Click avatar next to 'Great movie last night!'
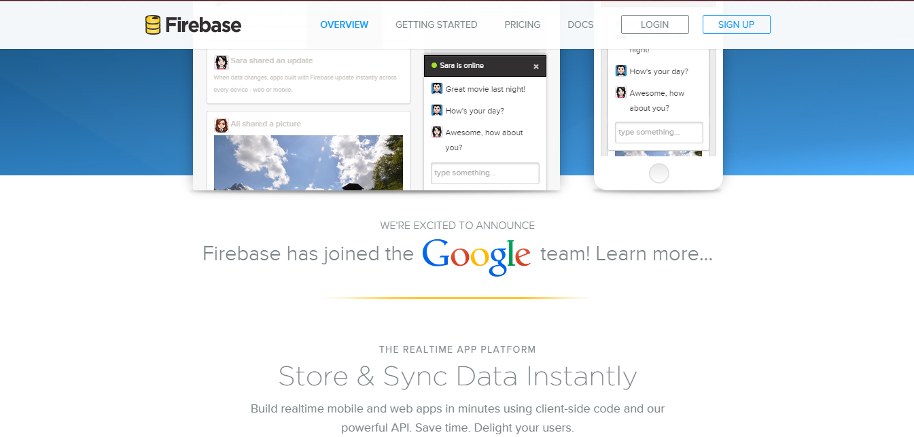Viewport: 914px width, 437px height. click(x=437, y=88)
